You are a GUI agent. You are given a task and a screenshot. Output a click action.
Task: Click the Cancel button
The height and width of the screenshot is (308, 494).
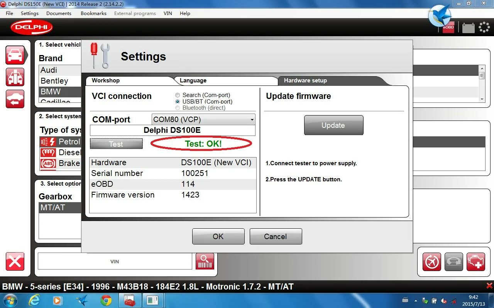coord(276,236)
